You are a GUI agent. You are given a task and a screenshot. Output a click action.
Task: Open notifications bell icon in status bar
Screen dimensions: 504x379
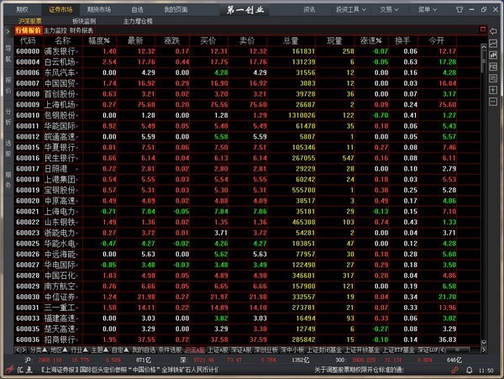(470, 370)
